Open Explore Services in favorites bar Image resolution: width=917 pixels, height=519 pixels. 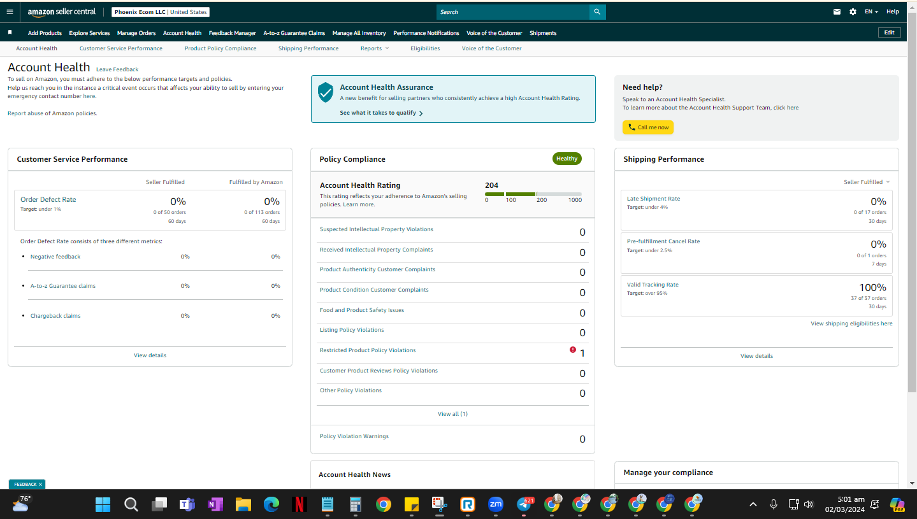pyautogui.click(x=89, y=33)
